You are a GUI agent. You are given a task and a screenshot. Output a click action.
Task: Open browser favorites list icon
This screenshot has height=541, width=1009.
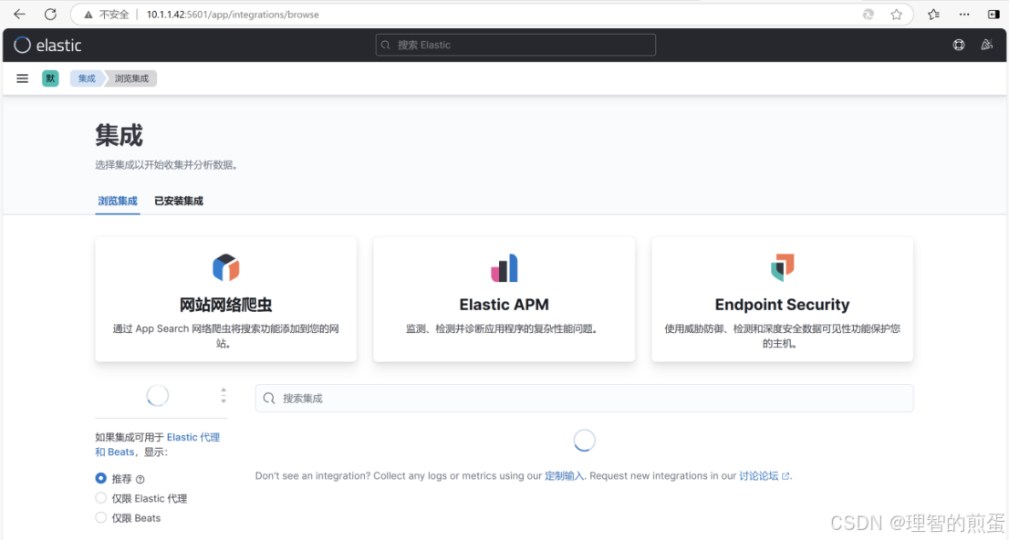click(933, 15)
